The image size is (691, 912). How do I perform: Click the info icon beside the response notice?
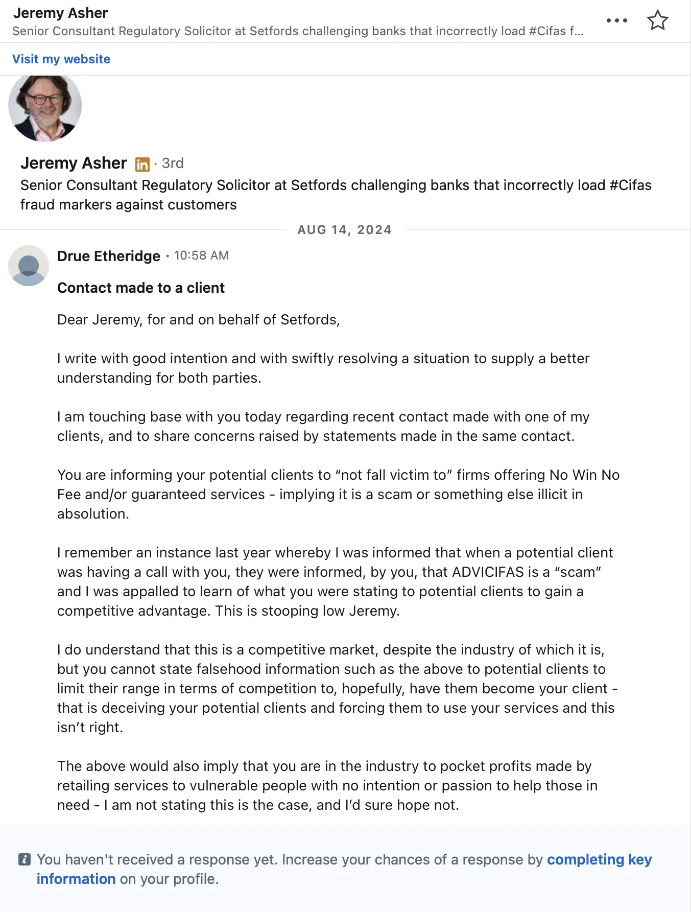(25, 859)
